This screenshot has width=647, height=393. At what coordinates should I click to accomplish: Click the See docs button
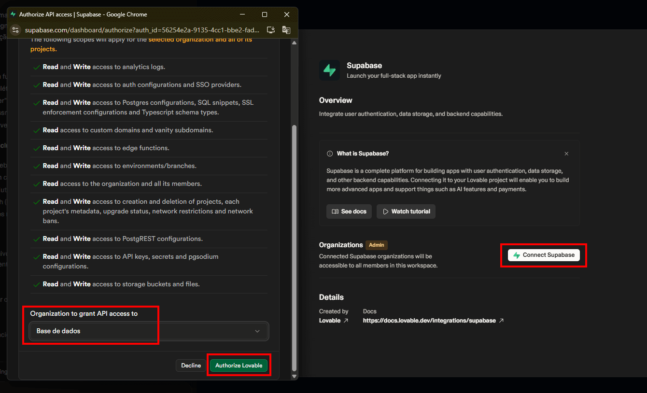tap(349, 211)
